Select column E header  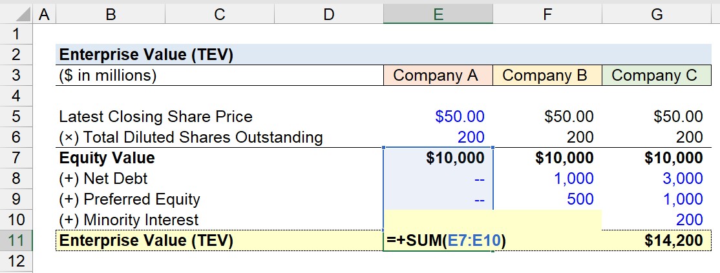point(438,15)
